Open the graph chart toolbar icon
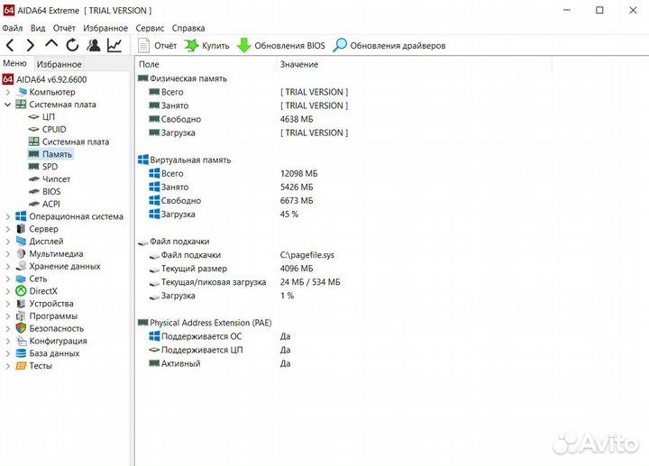The image size is (649, 466). 114,45
